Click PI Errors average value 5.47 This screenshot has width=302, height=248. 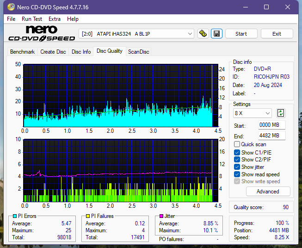(67, 223)
